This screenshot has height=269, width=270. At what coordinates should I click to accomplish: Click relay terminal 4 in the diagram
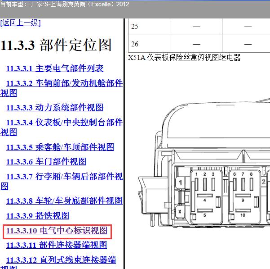pyautogui.click(x=204, y=200)
